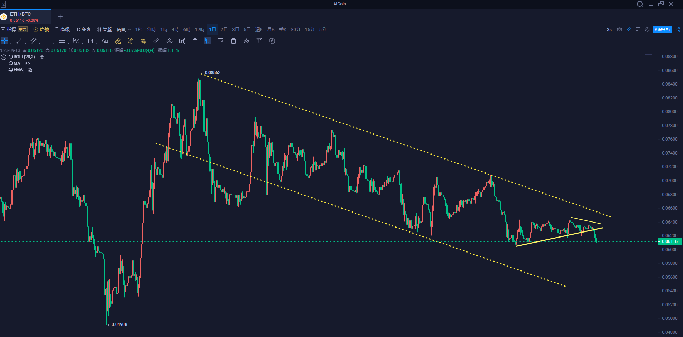Viewport: 683px width, 337px height.
Task: Open the drawing filter funnel tool
Action: pyautogui.click(x=259, y=41)
